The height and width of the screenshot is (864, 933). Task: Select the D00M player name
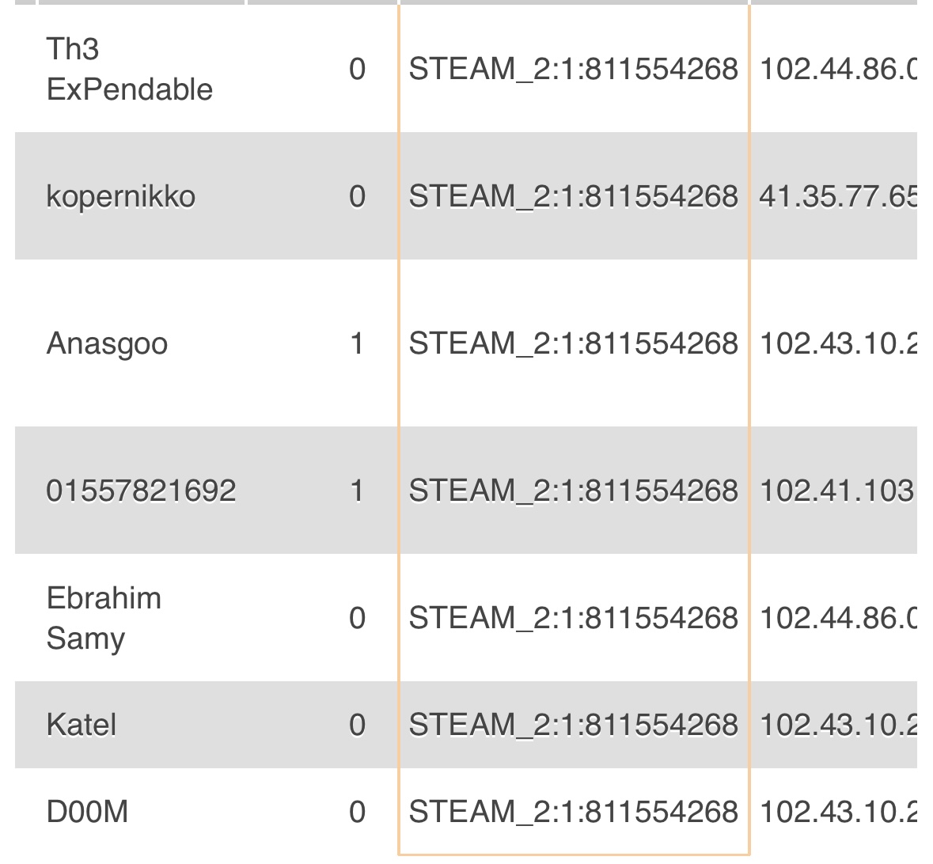[x=88, y=812]
